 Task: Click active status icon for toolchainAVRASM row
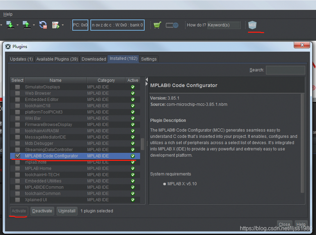[133, 131]
